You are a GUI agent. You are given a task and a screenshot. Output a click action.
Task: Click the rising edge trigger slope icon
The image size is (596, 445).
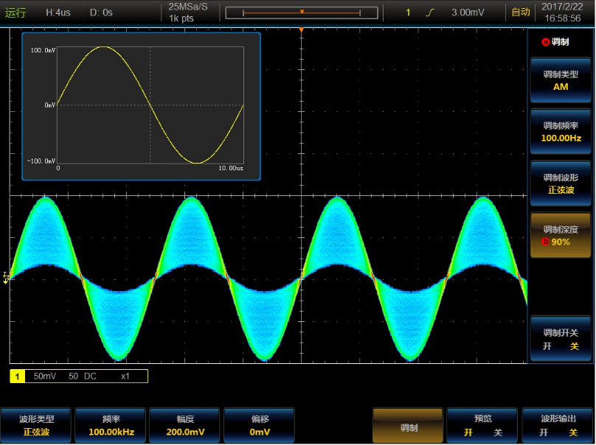pos(429,13)
